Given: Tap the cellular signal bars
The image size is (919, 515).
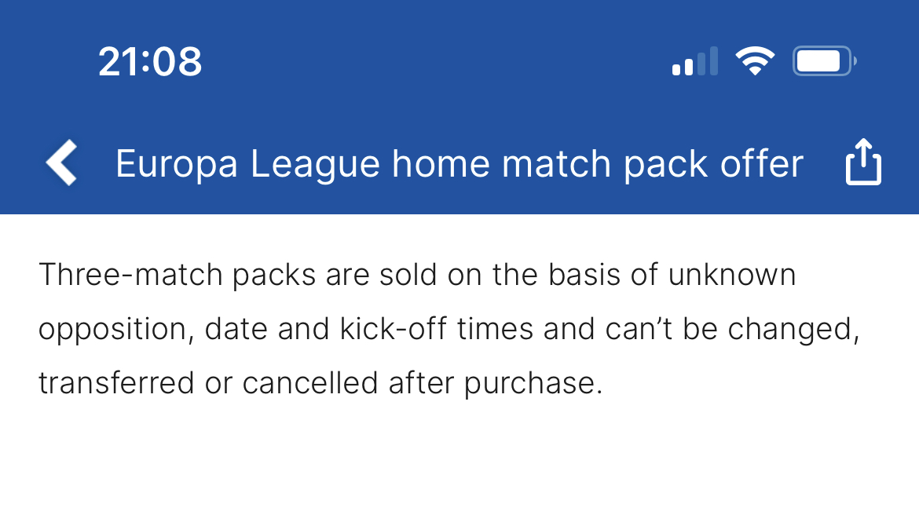Looking at the screenshot, I should pyautogui.click(x=694, y=61).
